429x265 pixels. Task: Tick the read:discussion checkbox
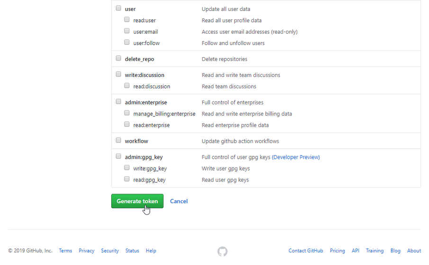127,85
